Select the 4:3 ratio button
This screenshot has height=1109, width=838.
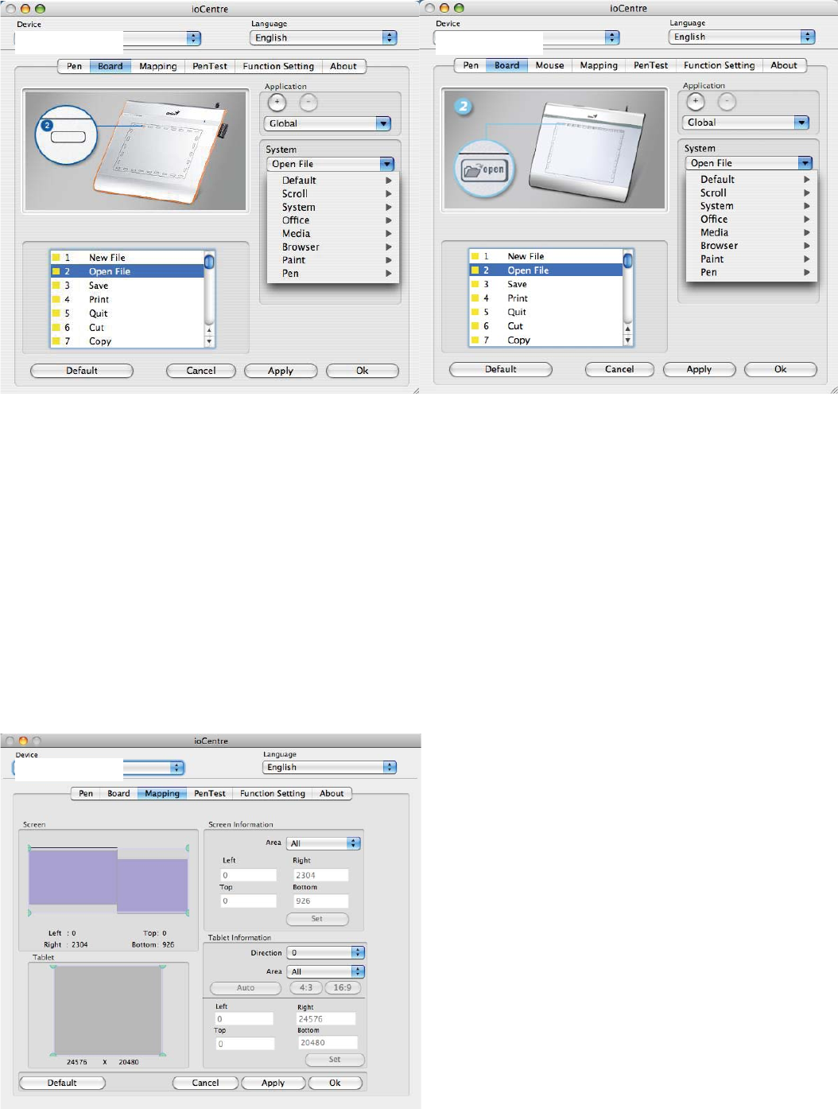[x=306, y=988]
